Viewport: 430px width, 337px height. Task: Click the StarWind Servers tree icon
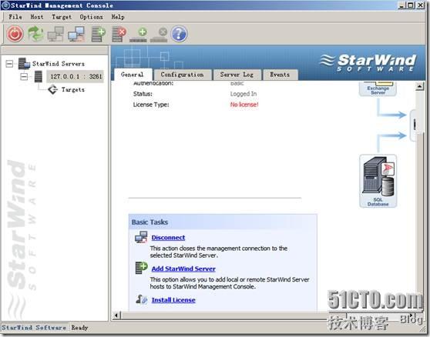pos(24,64)
